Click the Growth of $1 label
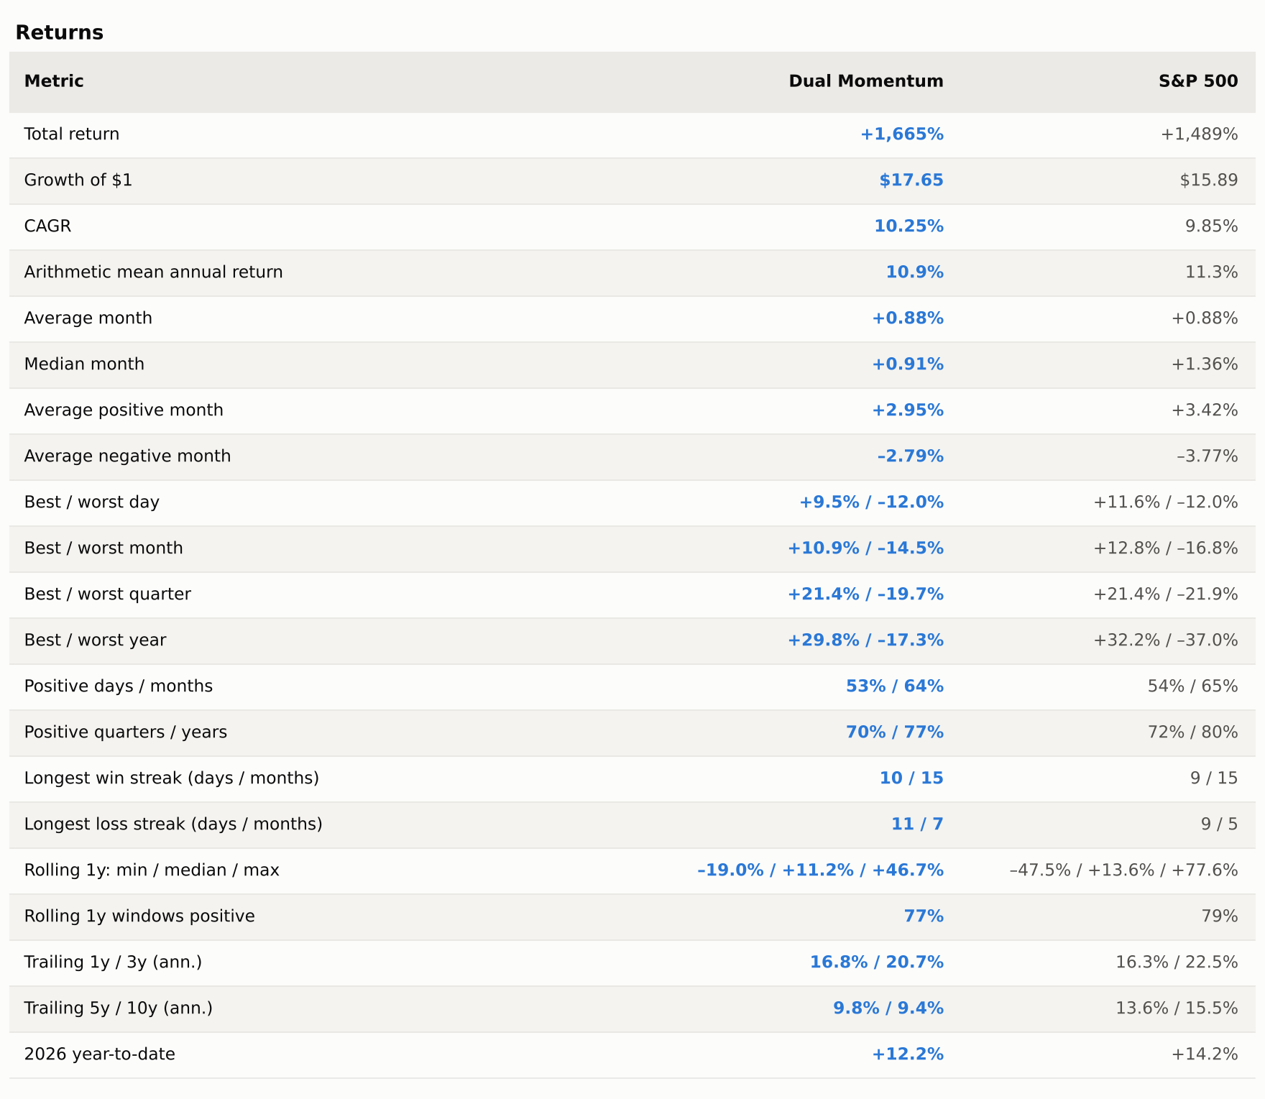The width and height of the screenshot is (1265, 1099). coord(78,180)
